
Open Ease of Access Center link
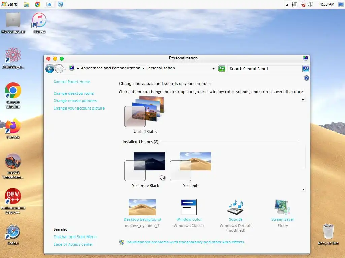point(73,245)
